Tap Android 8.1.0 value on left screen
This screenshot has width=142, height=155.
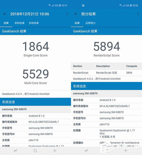pos(36,116)
